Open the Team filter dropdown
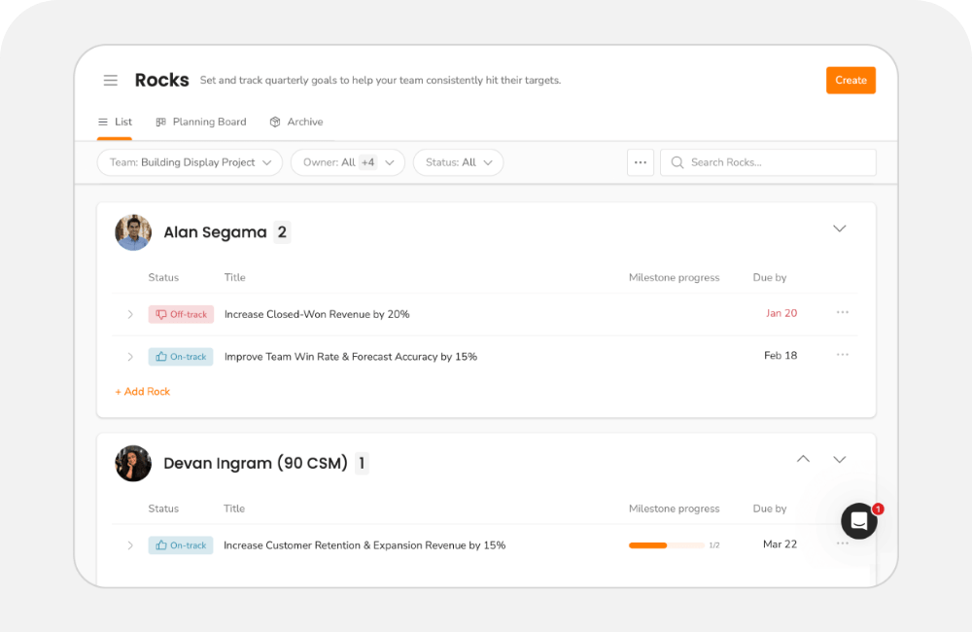This screenshot has height=632, width=972. point(190,162)
